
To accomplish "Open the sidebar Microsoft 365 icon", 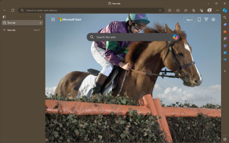I will point(225,46).
